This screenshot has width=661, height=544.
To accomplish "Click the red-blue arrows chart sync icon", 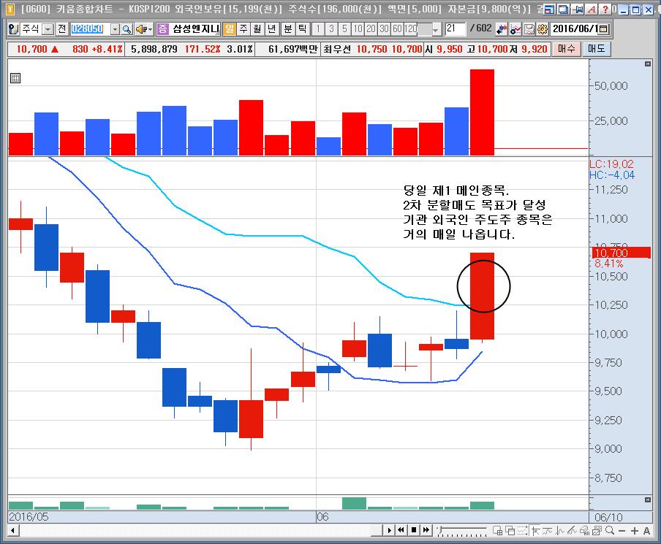I will tap(502, 29).
